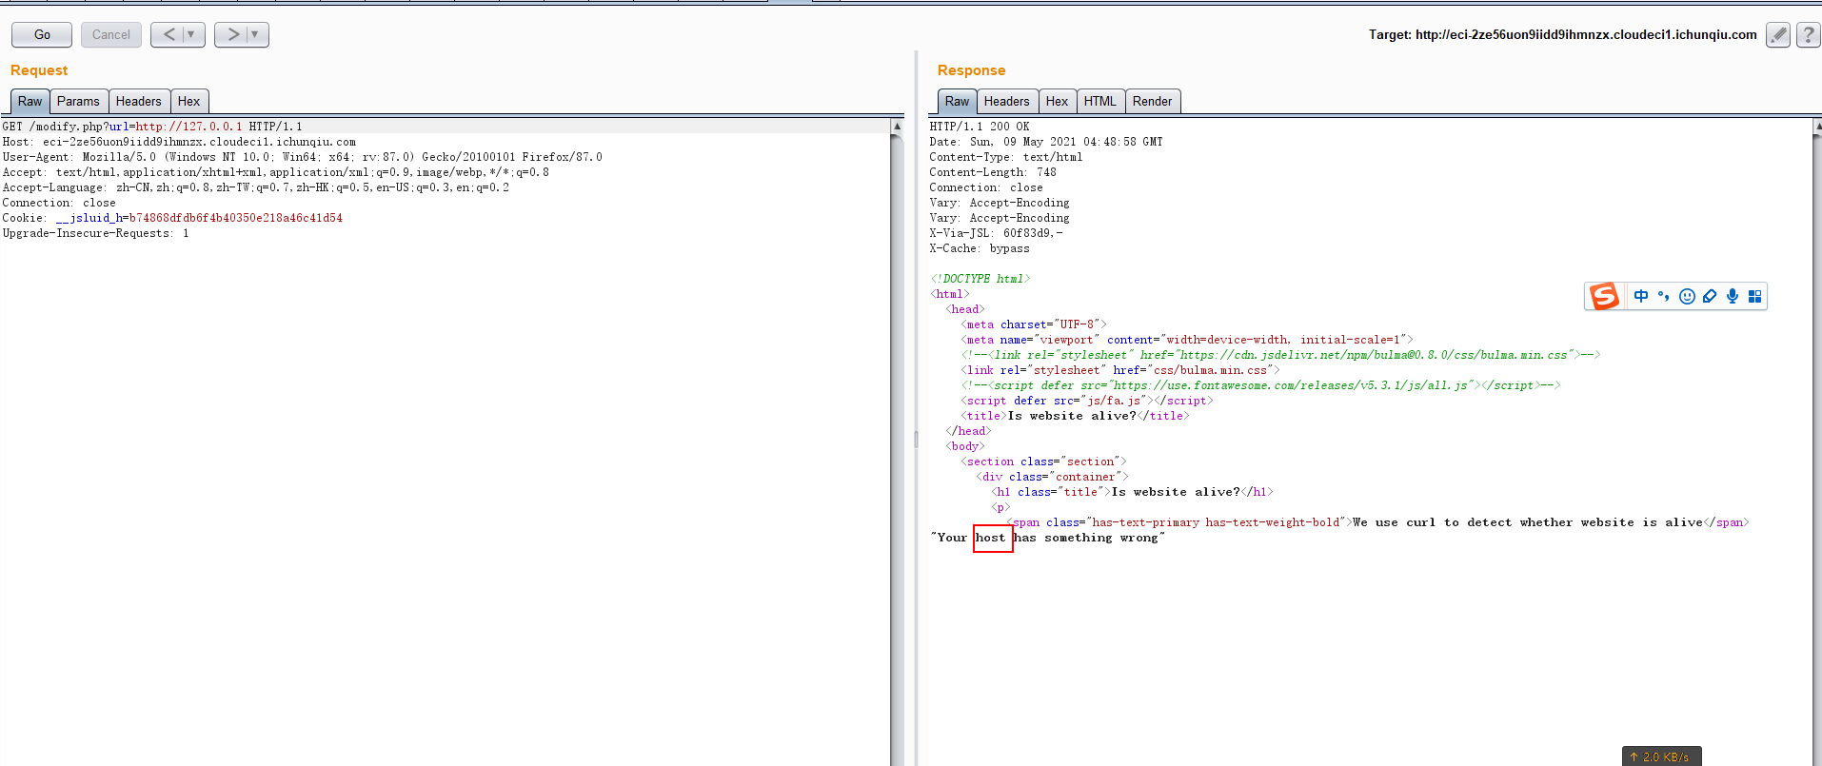Click request pane scrollbar up arrow

[x=897, y=126]
